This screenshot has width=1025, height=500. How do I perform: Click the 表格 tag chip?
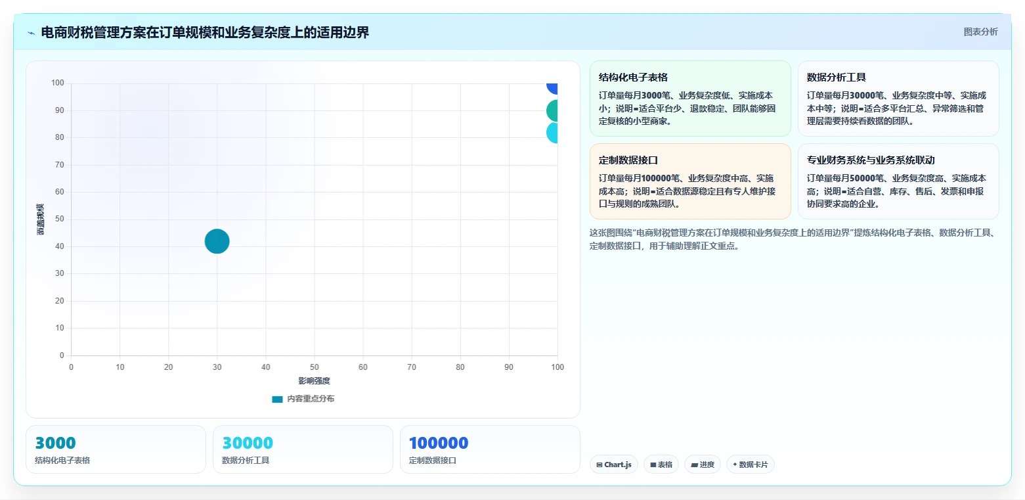661,465
